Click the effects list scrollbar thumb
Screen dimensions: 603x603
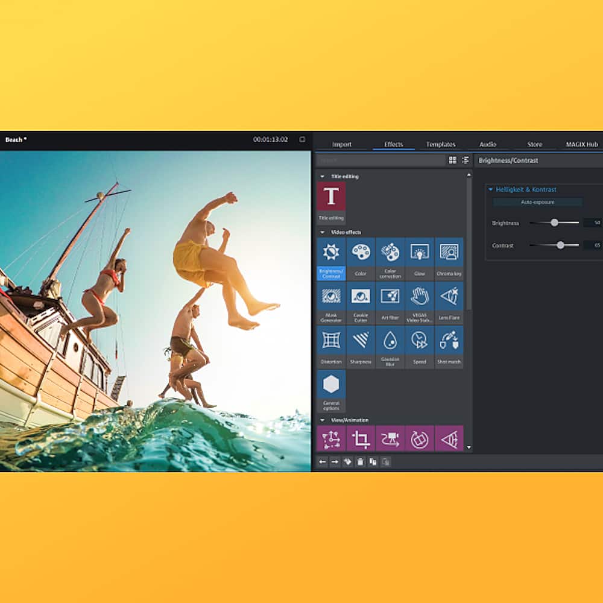point(469,244)
